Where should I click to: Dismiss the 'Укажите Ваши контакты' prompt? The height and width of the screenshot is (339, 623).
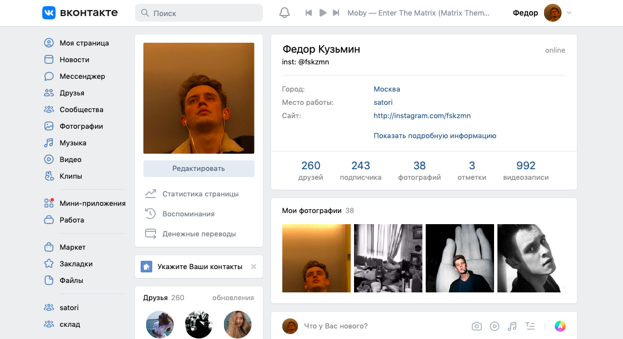click(253, 267)
